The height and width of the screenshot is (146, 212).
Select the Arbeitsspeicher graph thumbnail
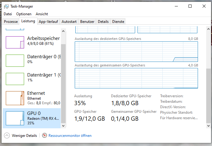pos(15,42)
